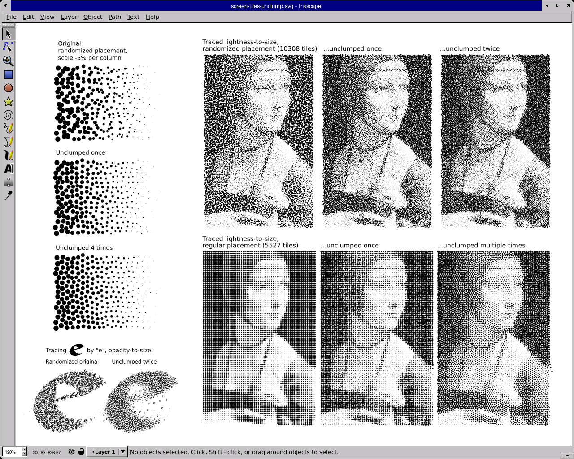Click the 120% zoom input field
This screenshot has width=574, height=459.
click(x=12, y=452)
